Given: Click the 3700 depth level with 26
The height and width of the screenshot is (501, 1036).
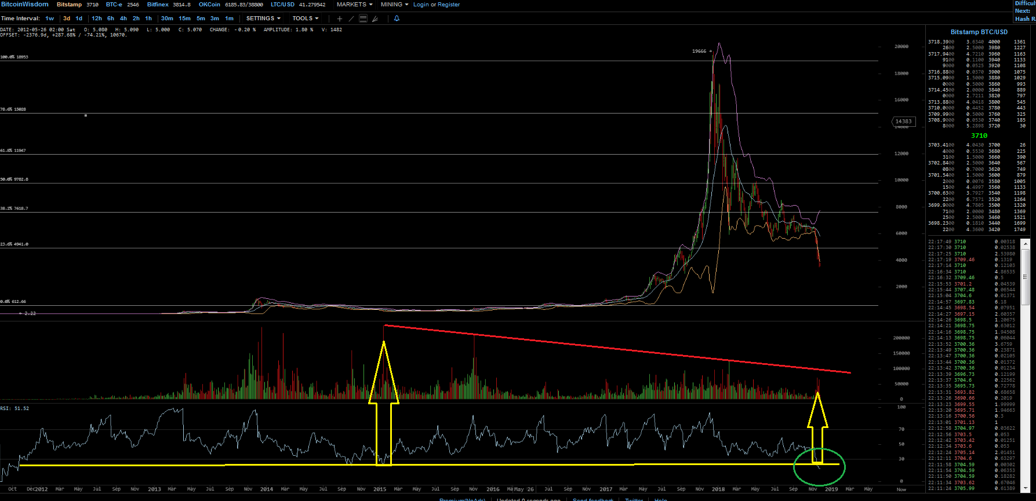Looking at the screenshot, I should coord(1007,145).
